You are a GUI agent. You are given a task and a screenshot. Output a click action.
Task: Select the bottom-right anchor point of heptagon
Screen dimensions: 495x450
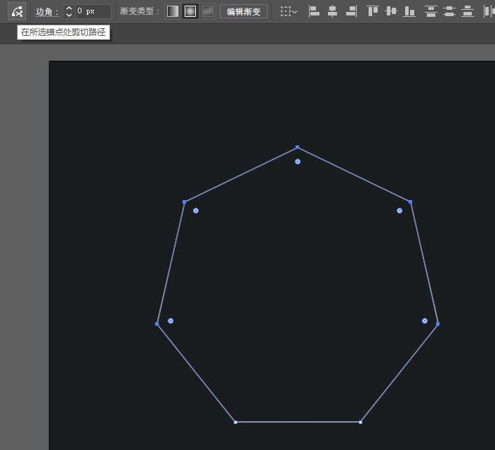coord(360,422)
